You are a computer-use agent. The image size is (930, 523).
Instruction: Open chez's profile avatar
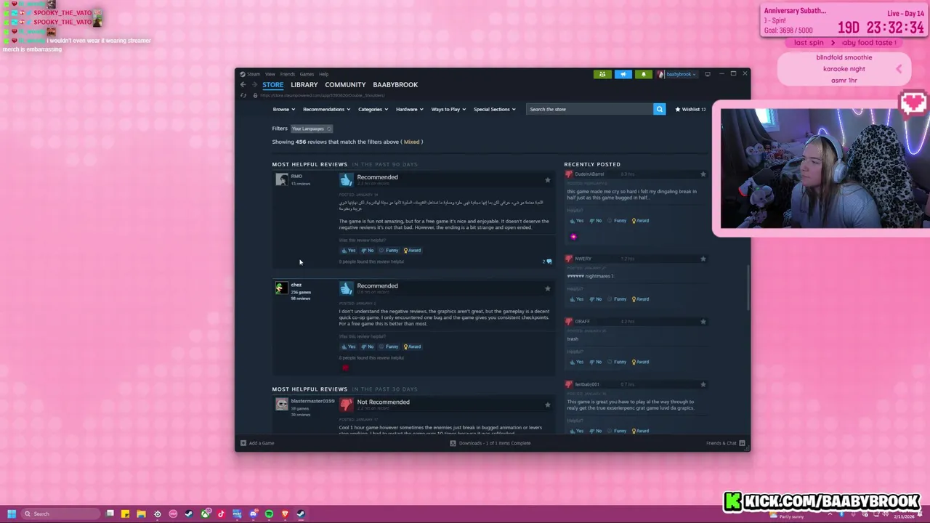point(281,288)
